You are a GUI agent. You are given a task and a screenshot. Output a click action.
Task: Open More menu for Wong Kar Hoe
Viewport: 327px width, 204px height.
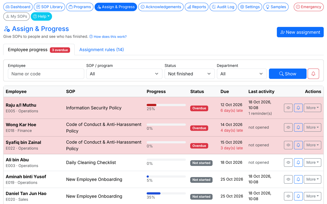tap(313, 127)
